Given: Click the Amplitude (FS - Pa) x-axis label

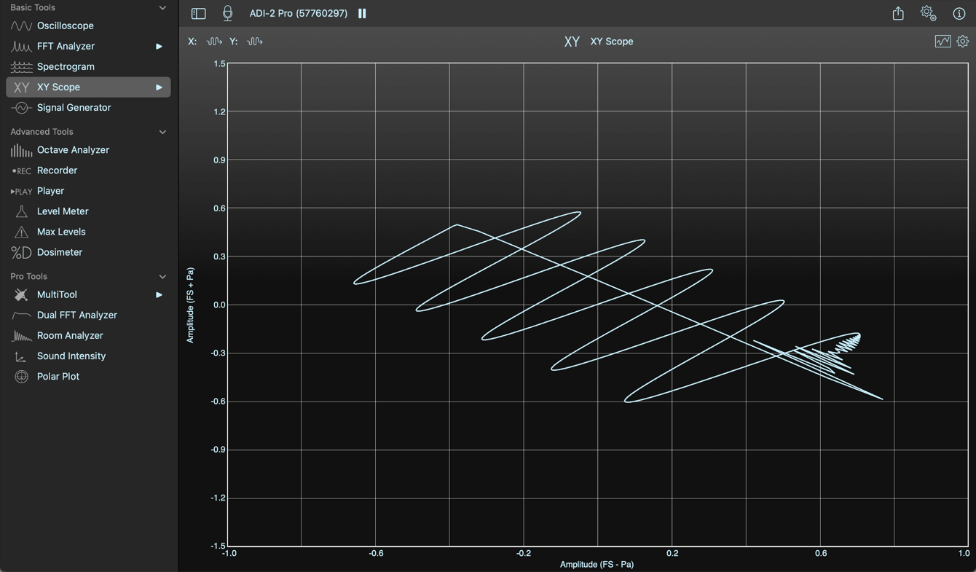Looking at the screenshot, I should 597,565.
